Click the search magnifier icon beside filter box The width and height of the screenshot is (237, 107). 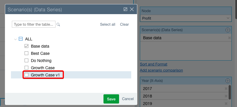58,25
